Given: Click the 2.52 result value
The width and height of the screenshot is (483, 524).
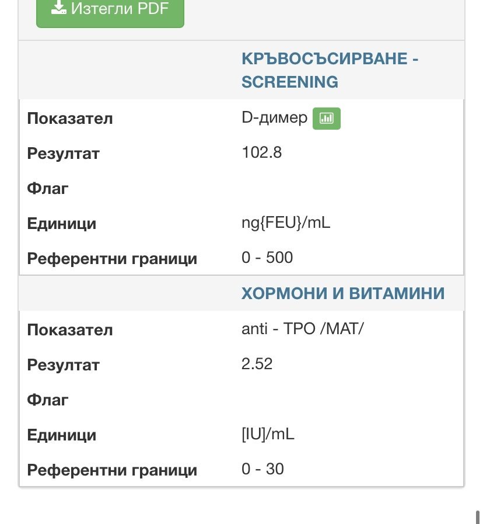Looking at the screenshot, I should 257,364.
